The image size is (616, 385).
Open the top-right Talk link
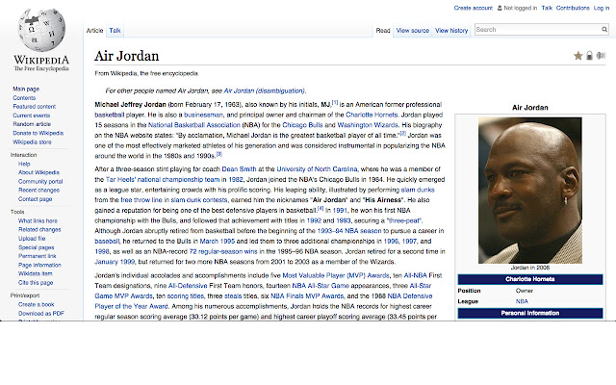[547, 8]
